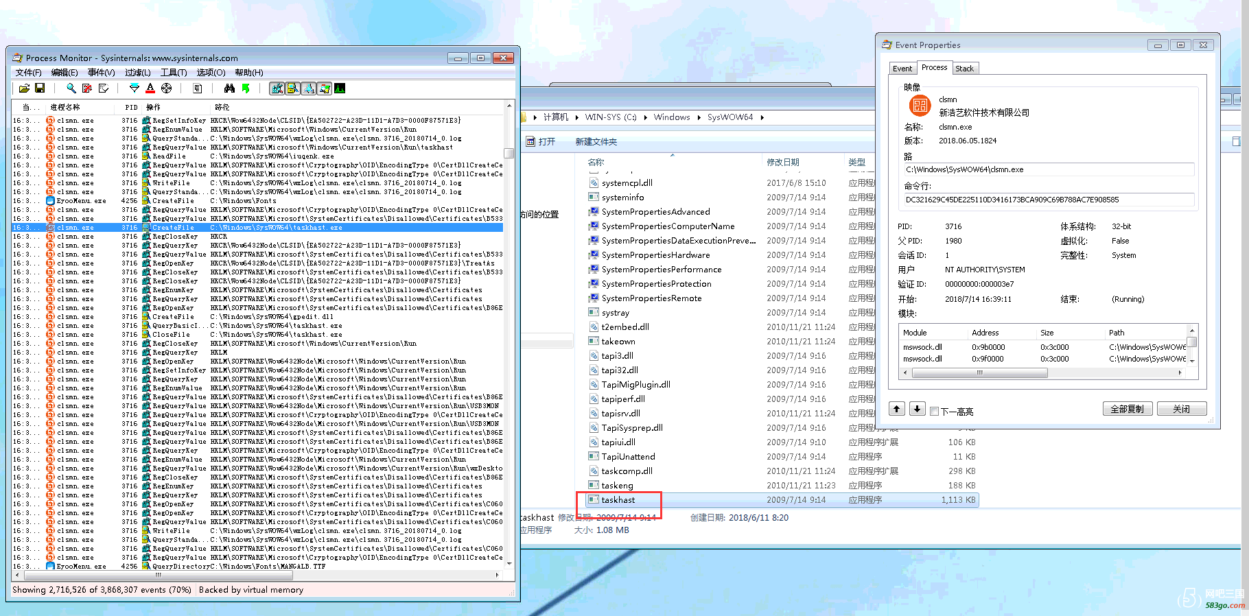The height and width of the screenshot is (616, 1249).
Task: Click the orange clsmn application icon
Action: (x=920, y=106)
